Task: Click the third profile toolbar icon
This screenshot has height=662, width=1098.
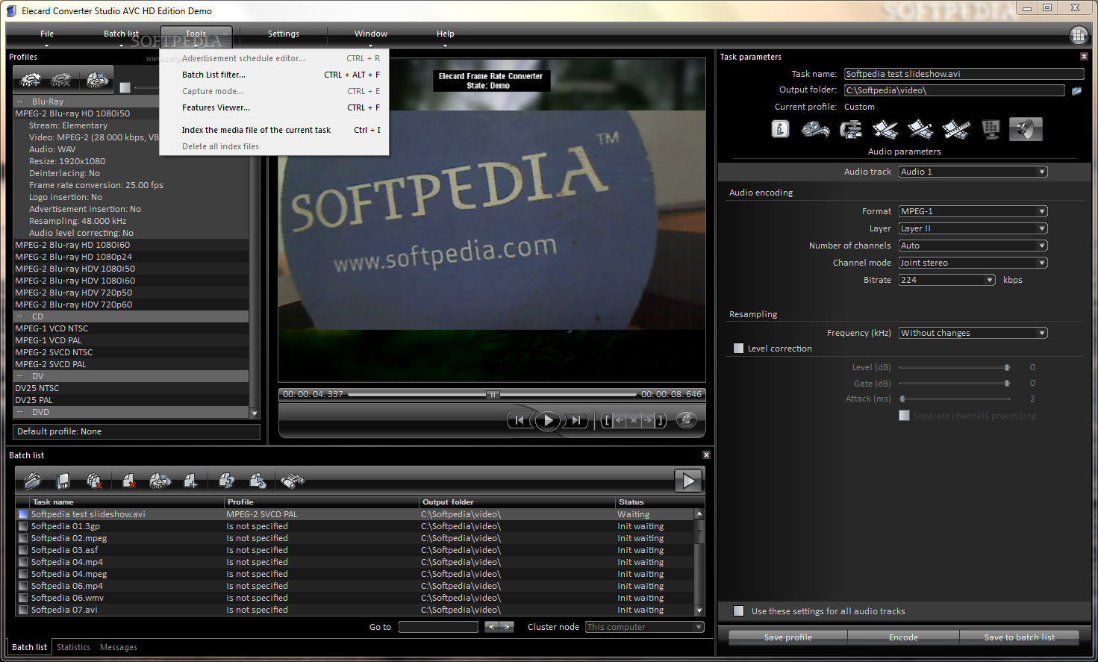Action: [96, 80]
